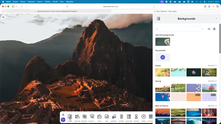The height and width of the screenshot is (124, 221).
Task: Upload a background with the plus button
Action: (x=163, y=57)
